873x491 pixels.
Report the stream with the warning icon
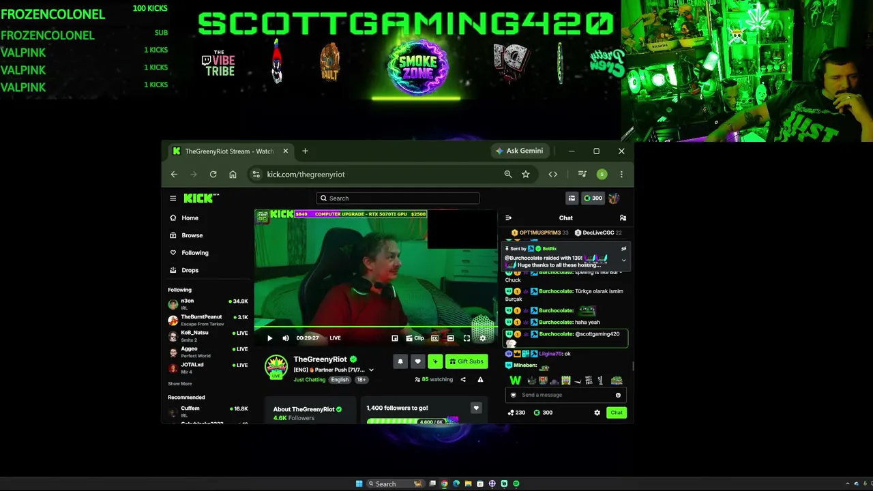(x=480, y=380)
